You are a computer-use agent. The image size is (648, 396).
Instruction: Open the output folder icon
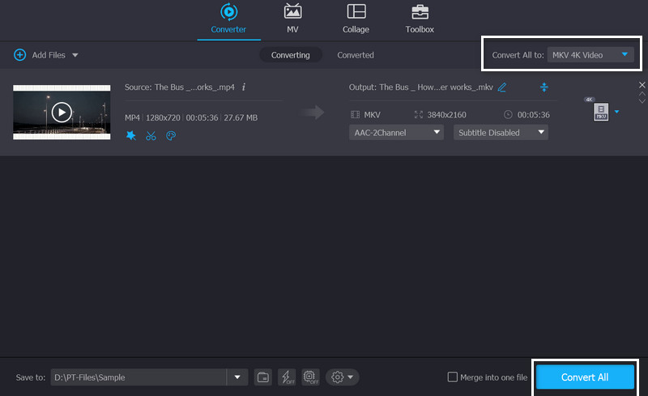point(263,377)
